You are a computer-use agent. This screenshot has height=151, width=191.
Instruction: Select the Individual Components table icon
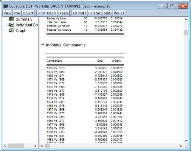tap(14, 25)
